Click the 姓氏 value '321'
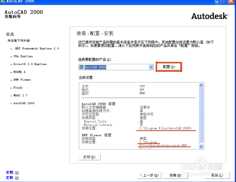Viewport: 236px width, 182px height. point(142,90)
